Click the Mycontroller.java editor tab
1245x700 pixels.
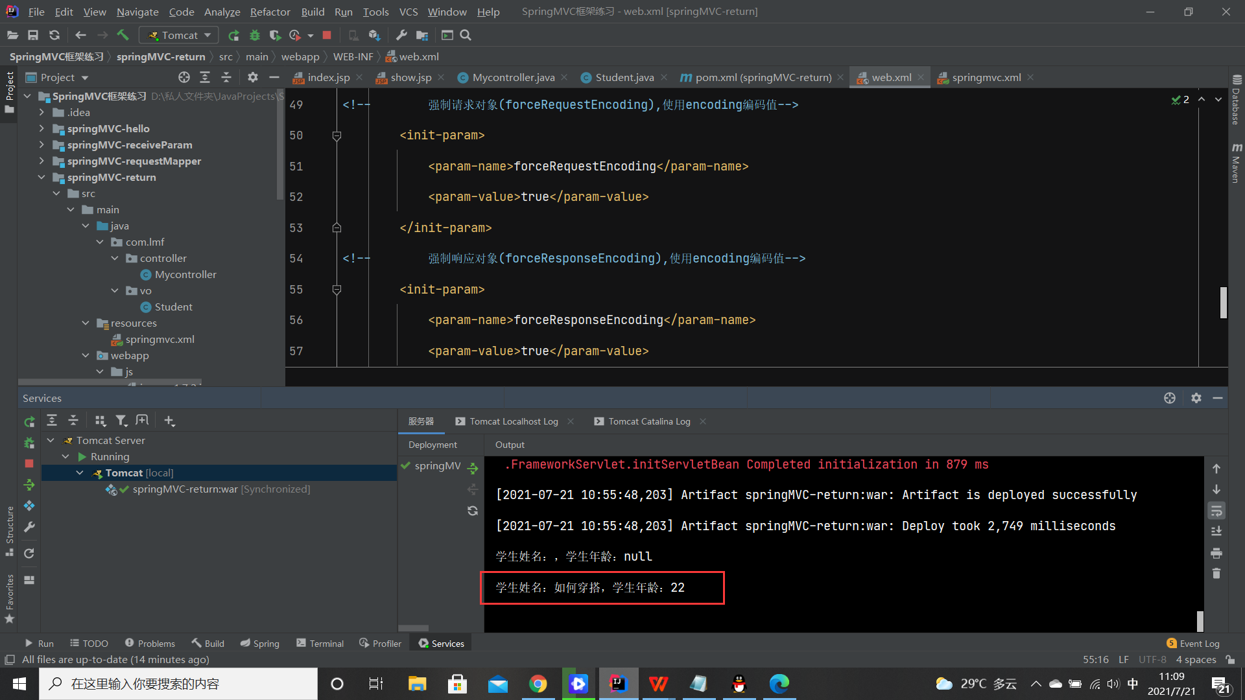click(514, 77)
